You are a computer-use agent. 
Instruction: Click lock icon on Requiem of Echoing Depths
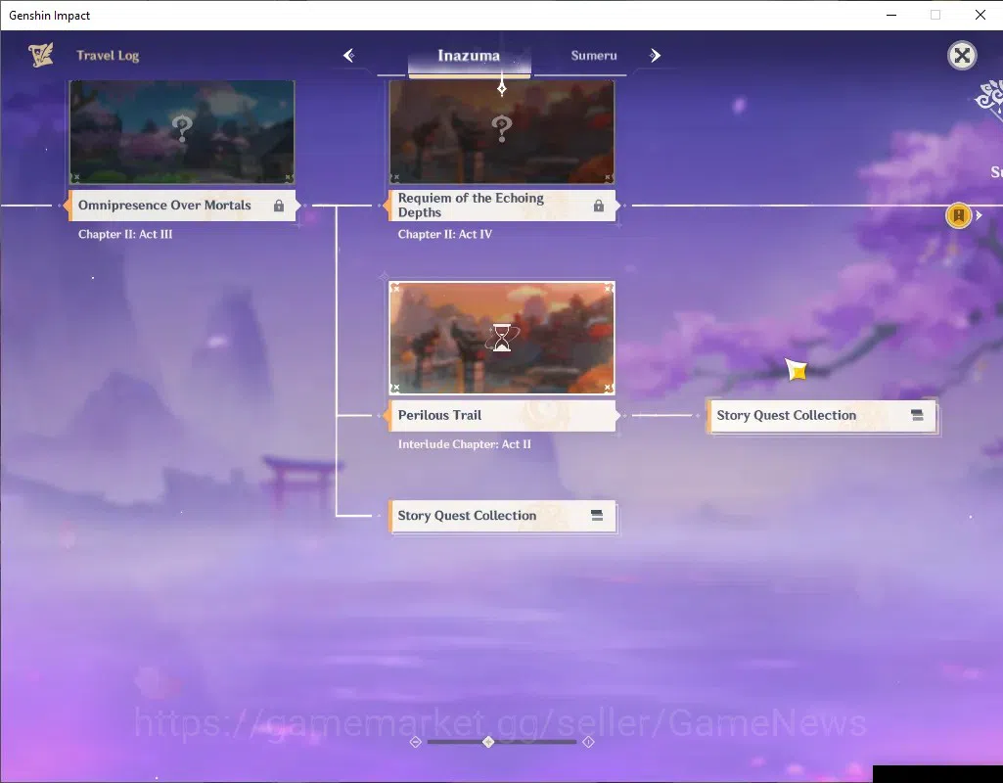coord(599,206)
